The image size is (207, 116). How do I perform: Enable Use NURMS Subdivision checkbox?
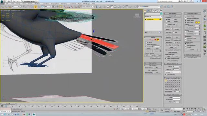coord(186,18)
